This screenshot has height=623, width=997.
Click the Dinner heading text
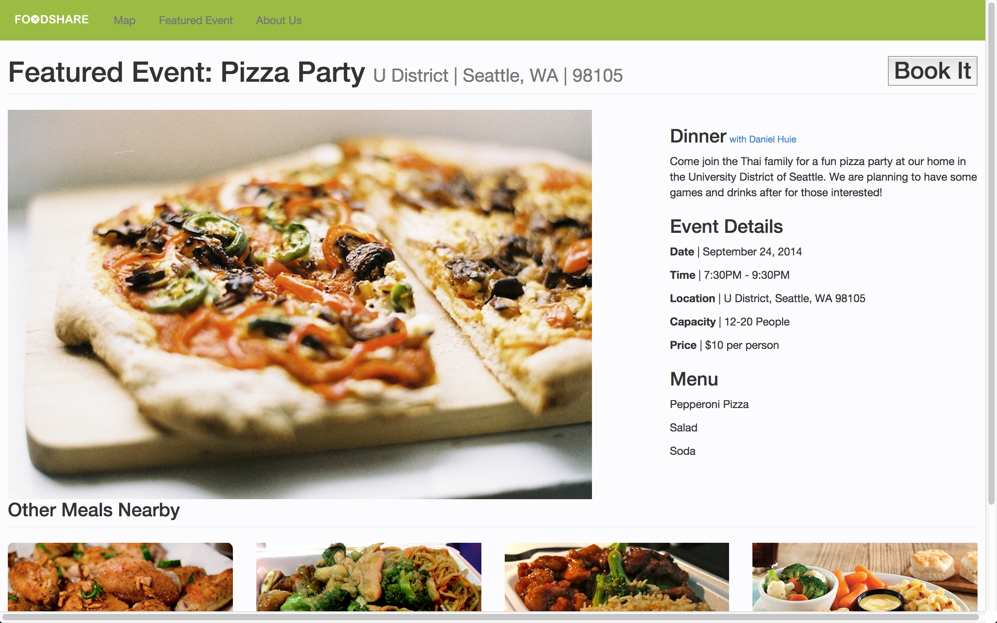[x=698, y=136]
